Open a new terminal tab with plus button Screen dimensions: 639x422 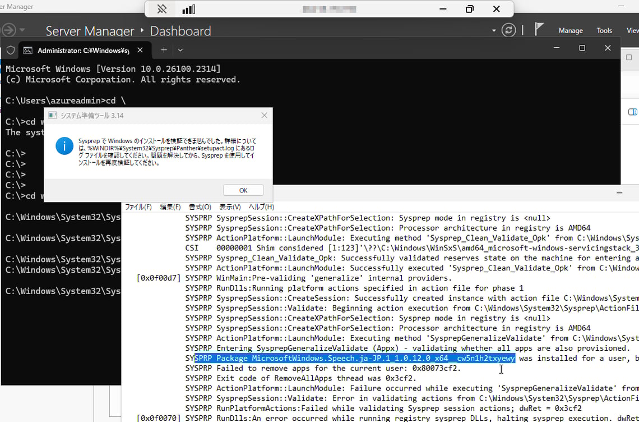point(164,50)
